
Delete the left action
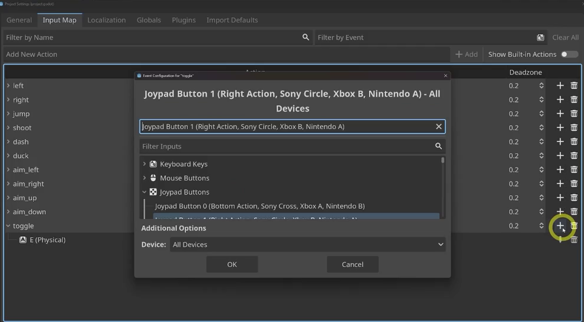[x=574, y=86]
